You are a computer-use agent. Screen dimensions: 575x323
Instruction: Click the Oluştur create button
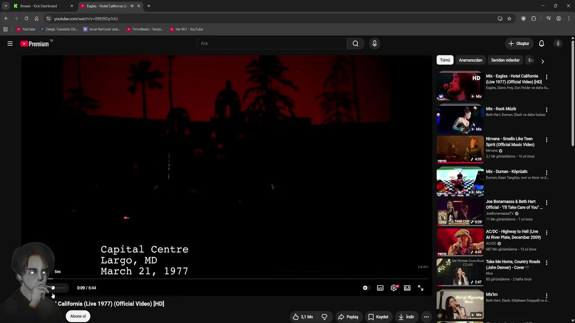click(519, 44)
